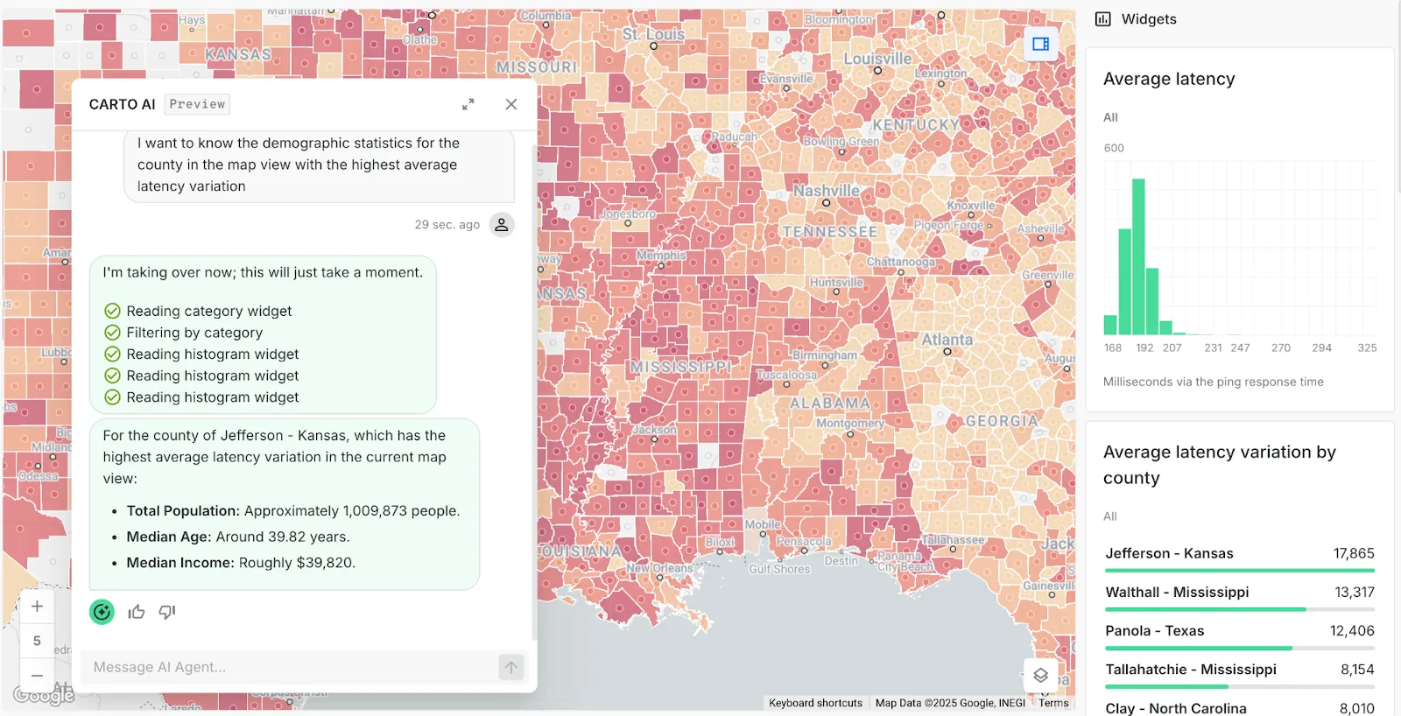The image size is (1401, 716).
Task: Close the CARTO AI chat panel
Action: click(511, 104)
